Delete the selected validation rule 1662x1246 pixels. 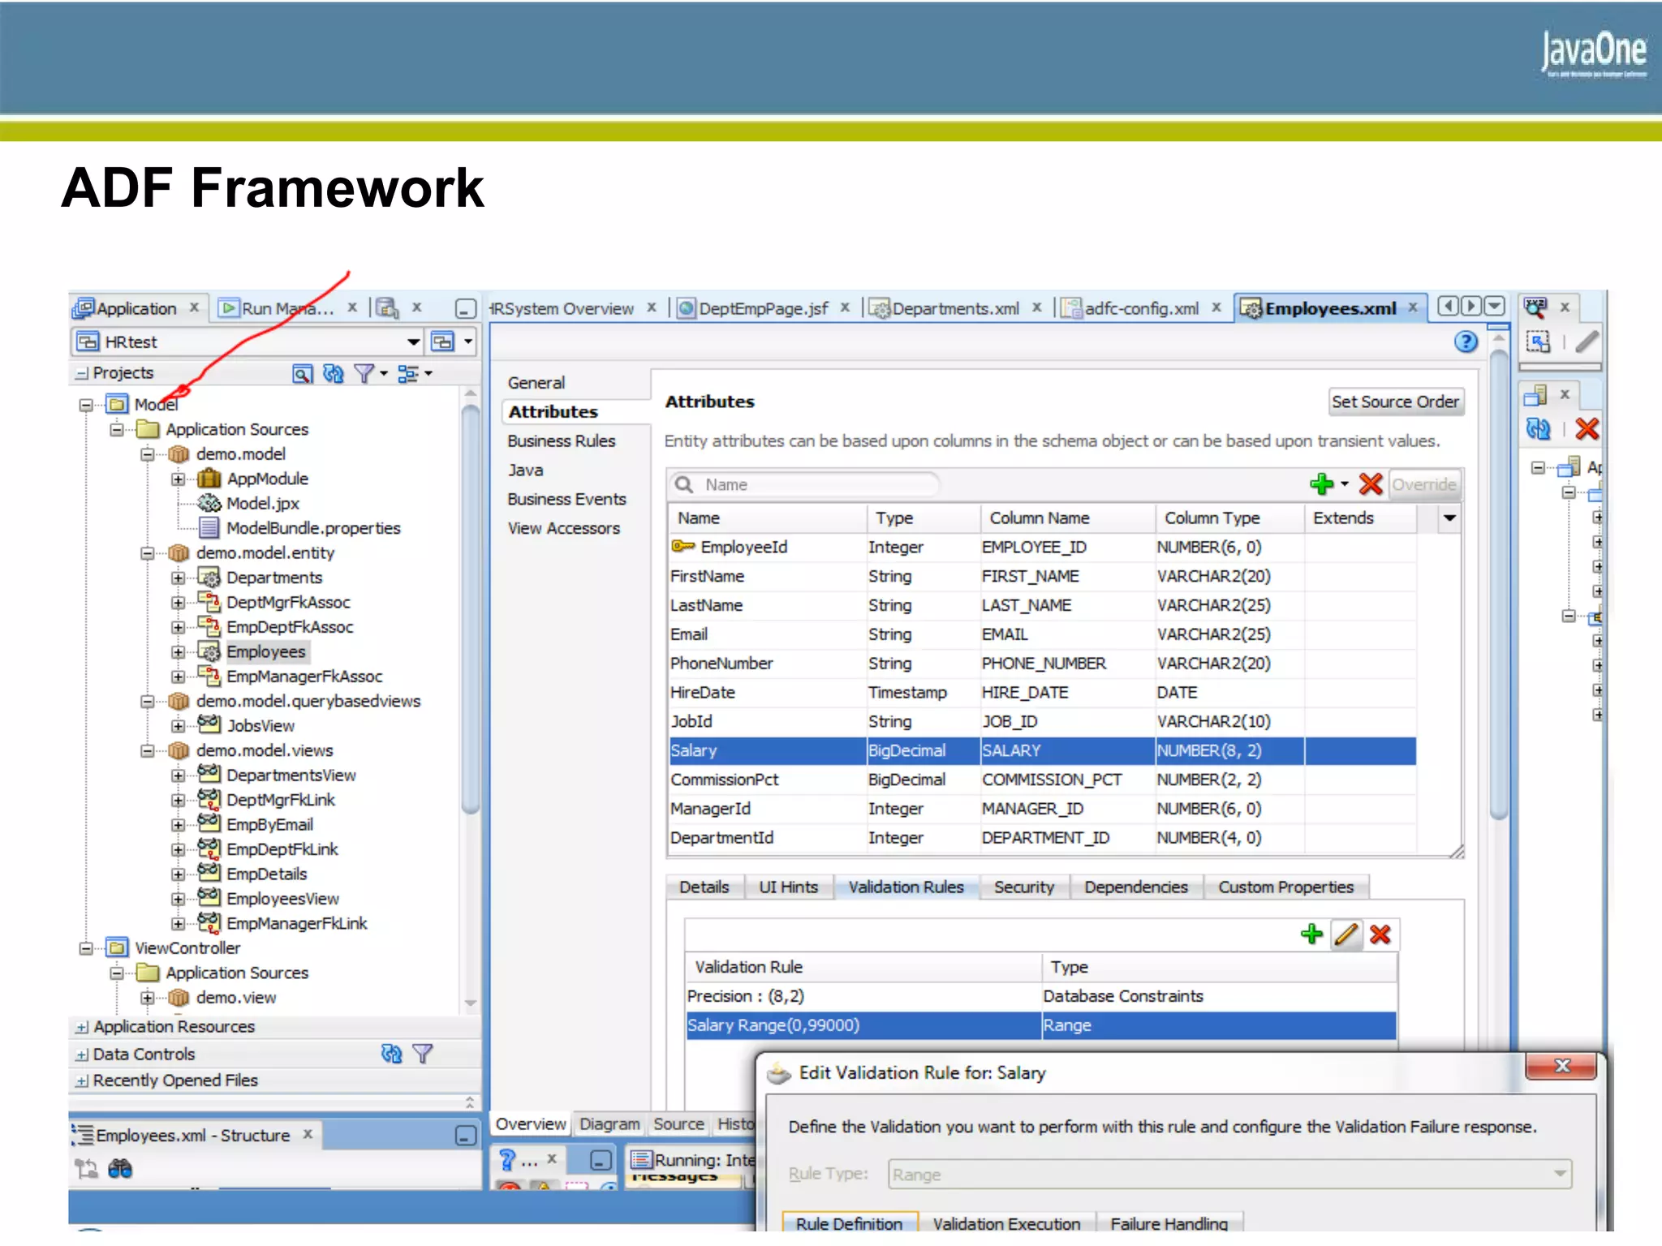[x=1380, y=934]
